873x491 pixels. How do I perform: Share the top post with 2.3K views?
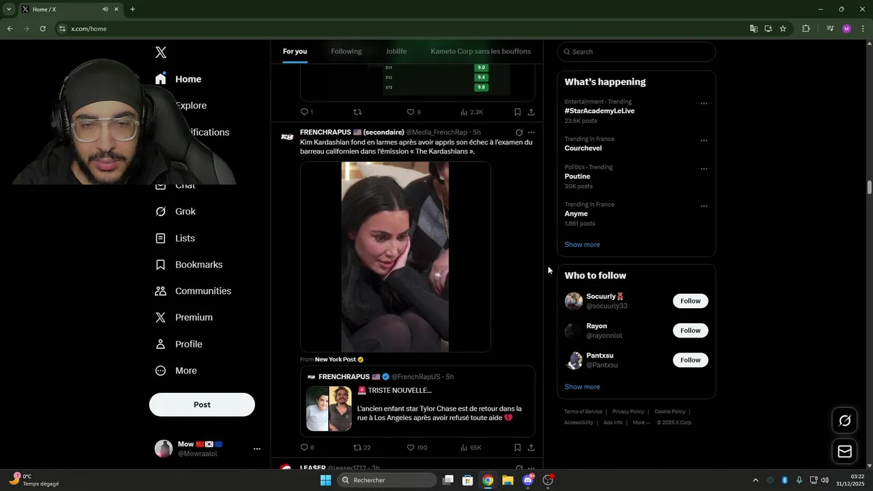coord(531,112)
